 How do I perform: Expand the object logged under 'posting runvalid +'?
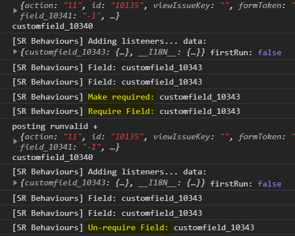[x=15, y=142]
